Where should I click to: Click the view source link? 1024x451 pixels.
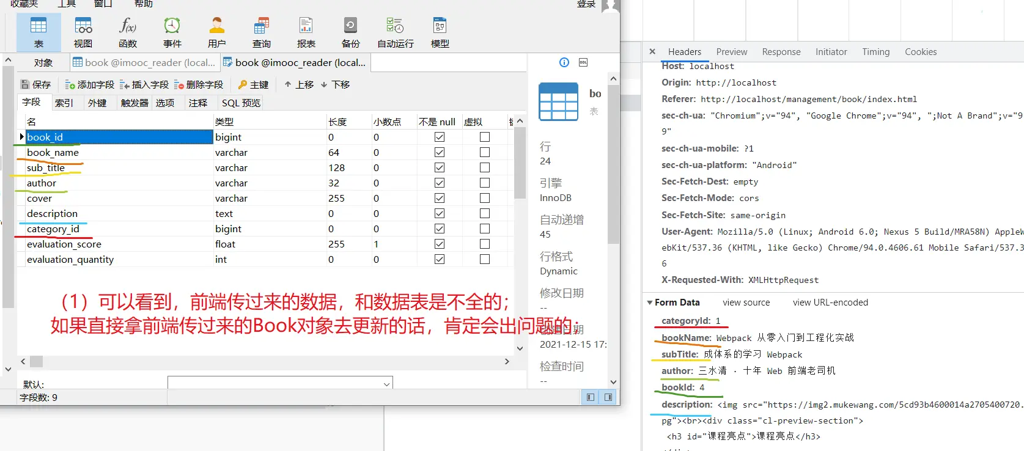(746, 302)
